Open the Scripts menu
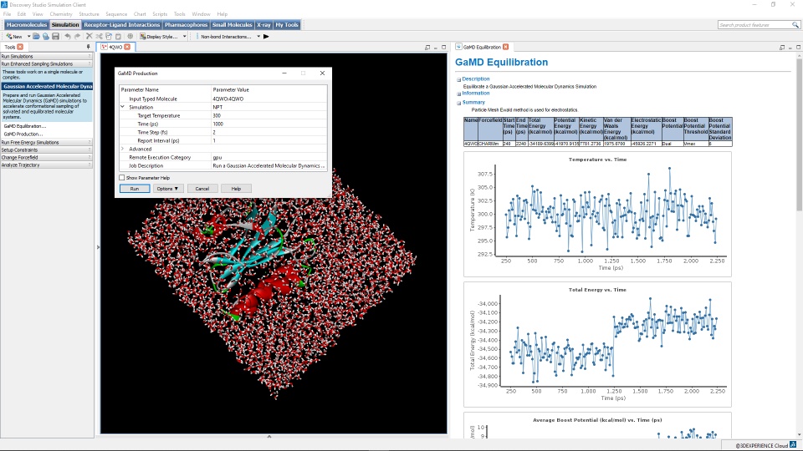This screenshot has width=803, height=451. [x=160, y=14]
